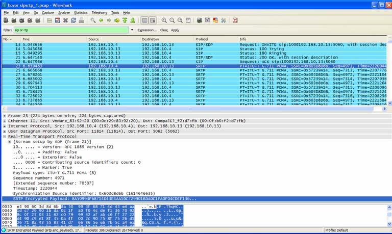This screenshot has width=392, height=234.
Task: Open the Help menu
Action: pyautogui.click(x=126, y=12)
